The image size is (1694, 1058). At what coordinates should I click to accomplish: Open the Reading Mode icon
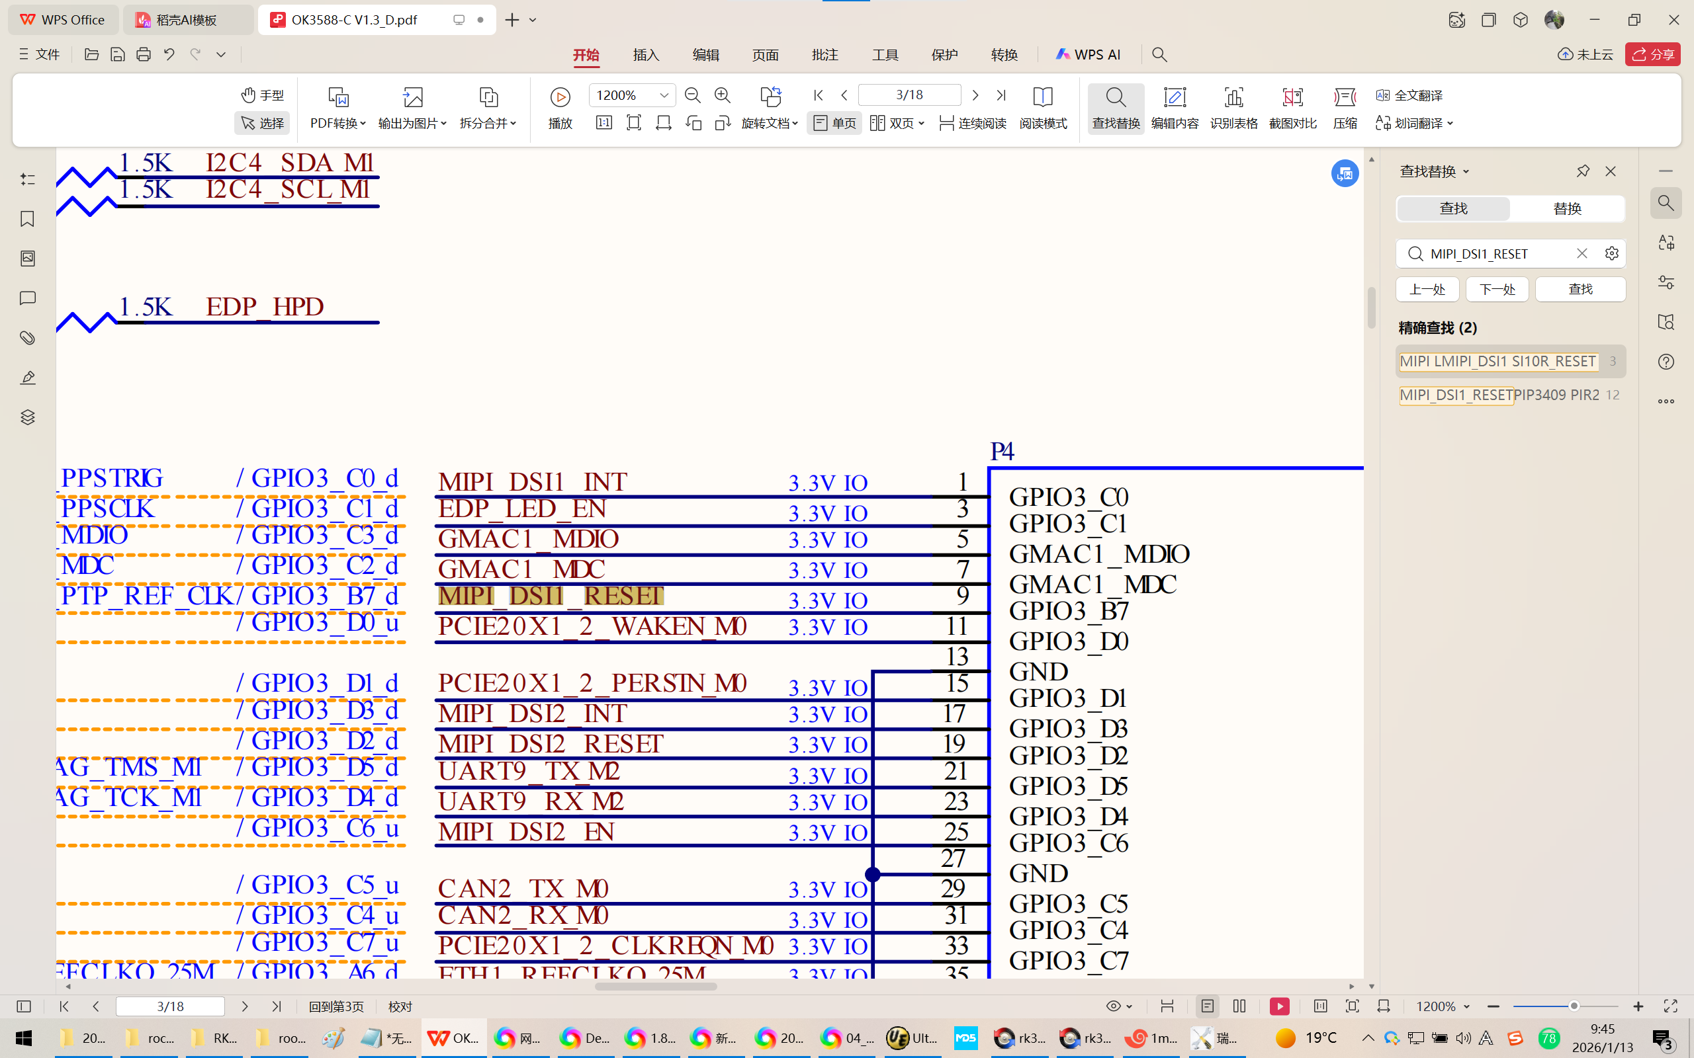1042,97
